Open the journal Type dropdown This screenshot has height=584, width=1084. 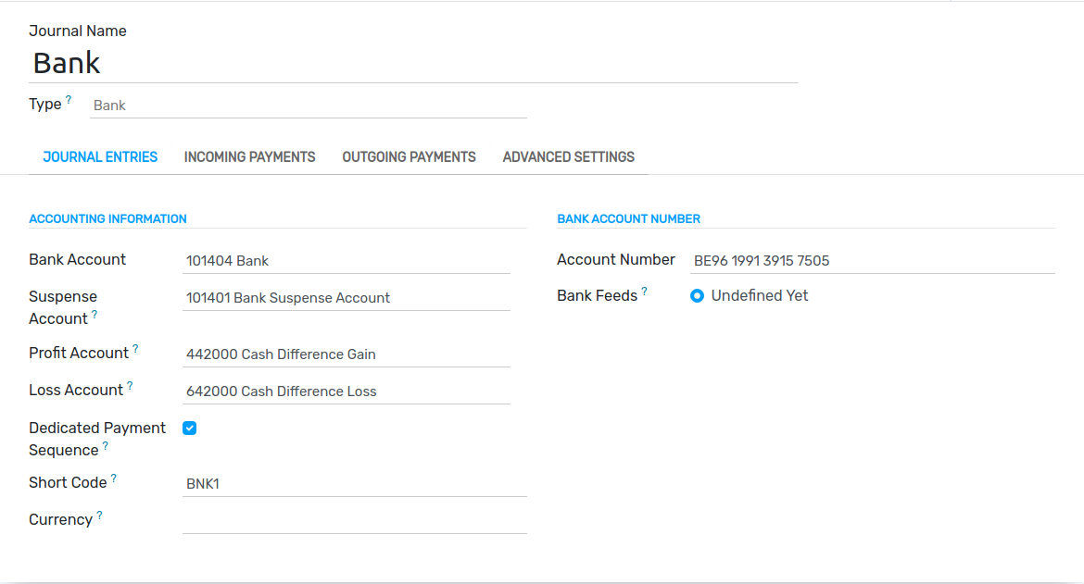coord(309,106)
